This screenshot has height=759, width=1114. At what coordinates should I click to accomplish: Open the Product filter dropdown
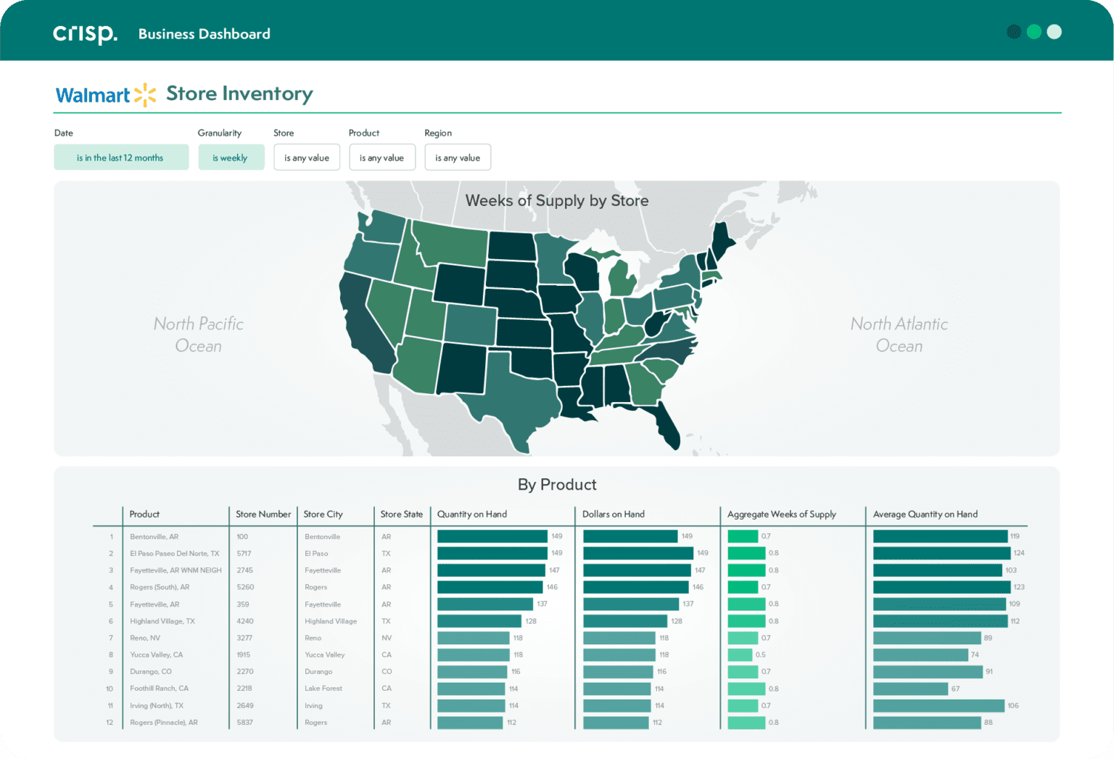pyautogui.click(x=382, y=157)
